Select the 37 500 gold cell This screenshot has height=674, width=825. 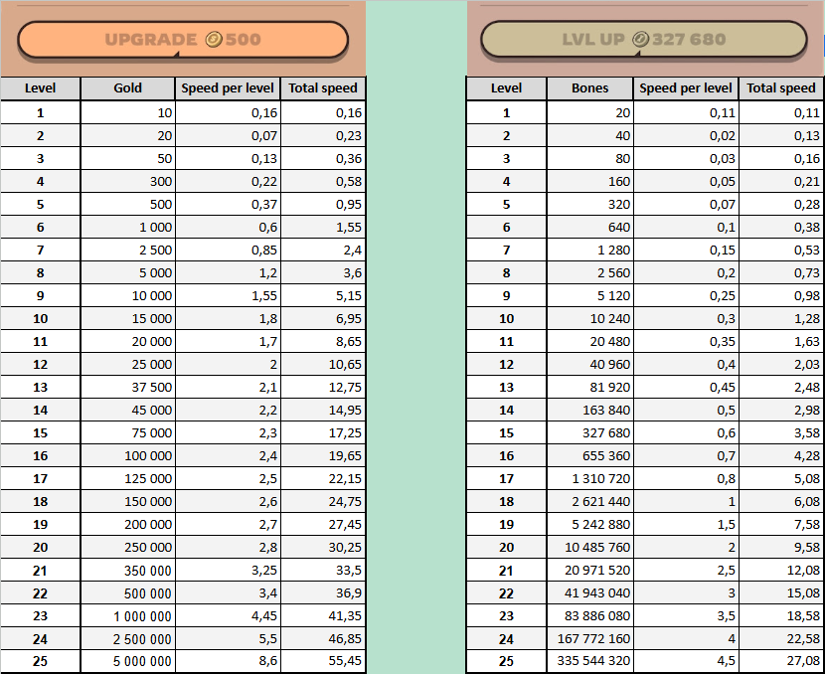click(127, 387)
